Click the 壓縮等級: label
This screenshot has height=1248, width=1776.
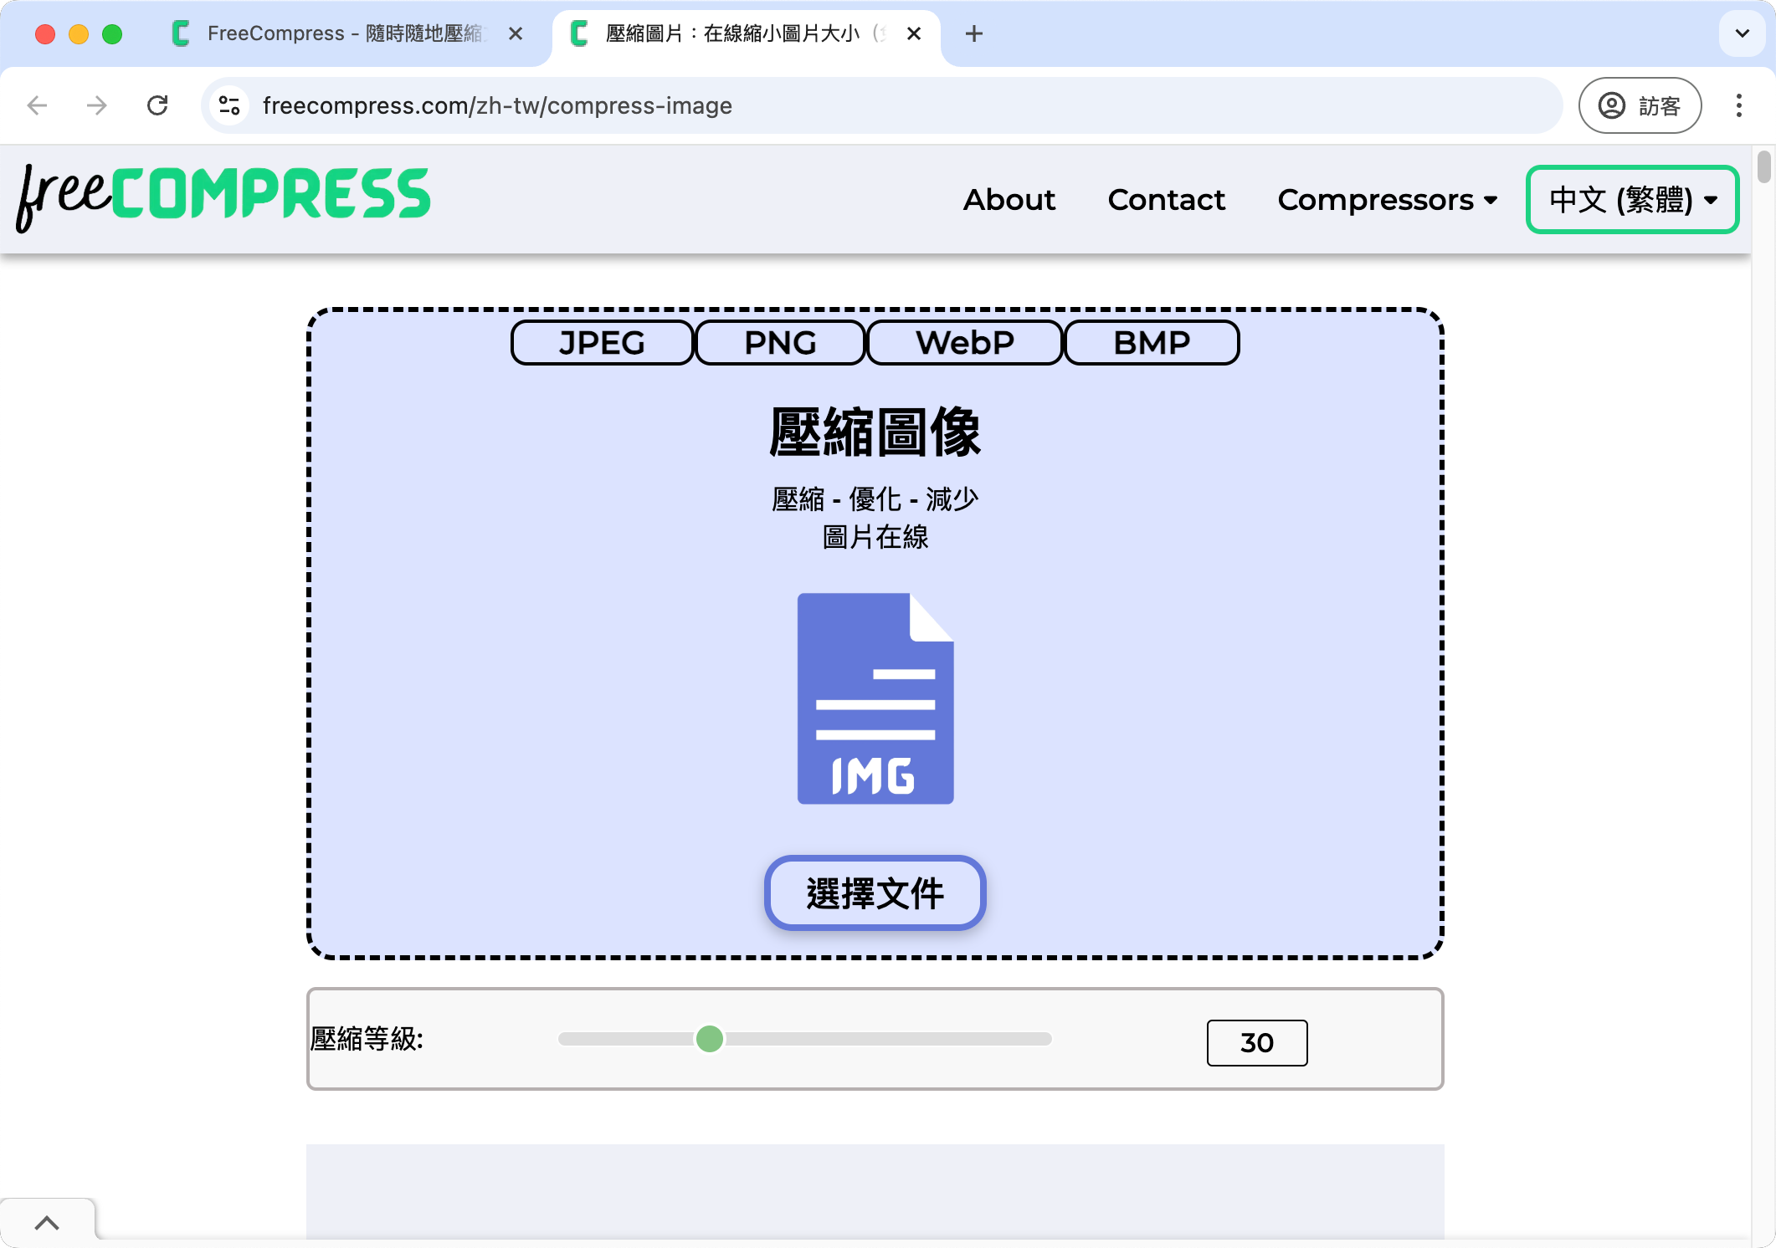tap(367, 1039)
